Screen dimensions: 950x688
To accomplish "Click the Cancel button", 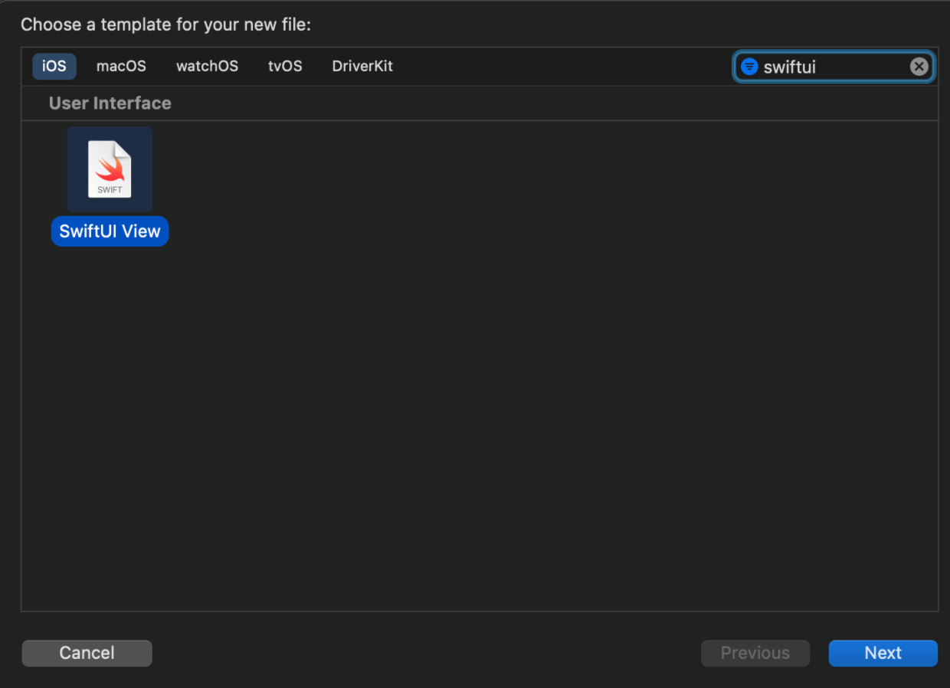I will pyautogui.click(x=87, y=653).
